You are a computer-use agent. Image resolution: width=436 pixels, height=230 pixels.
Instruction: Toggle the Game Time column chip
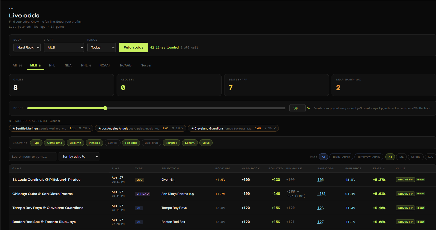pos(55,143)
